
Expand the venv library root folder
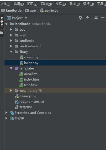click(x=11, y=91)
